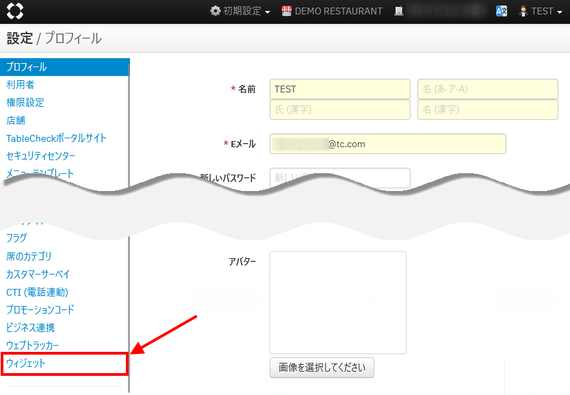The height and width of the screenshot is (395, 570).
Task: Open 店舗 in the settings sidebar
Action: [16, 120]
